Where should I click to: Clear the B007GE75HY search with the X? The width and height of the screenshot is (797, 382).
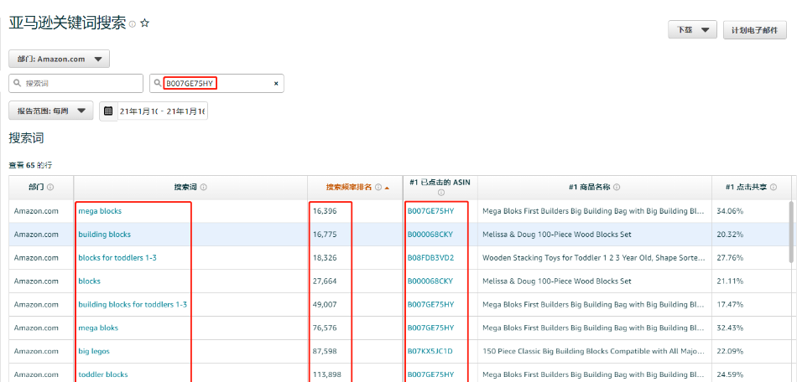pyautogui.click(x=276, y=84)
